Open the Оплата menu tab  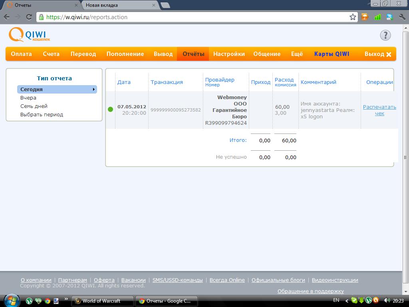coord(21,54)
